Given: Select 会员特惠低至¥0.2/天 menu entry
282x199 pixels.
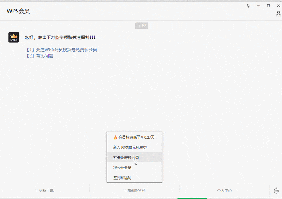Looking at the screenshot, I should [x=134, y=137].
